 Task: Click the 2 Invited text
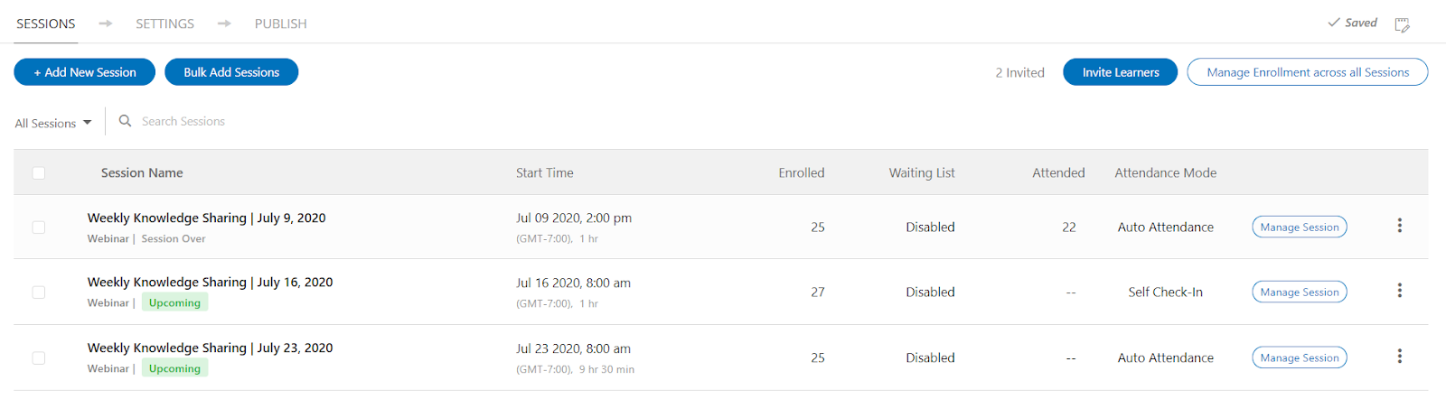point(1019,72)
